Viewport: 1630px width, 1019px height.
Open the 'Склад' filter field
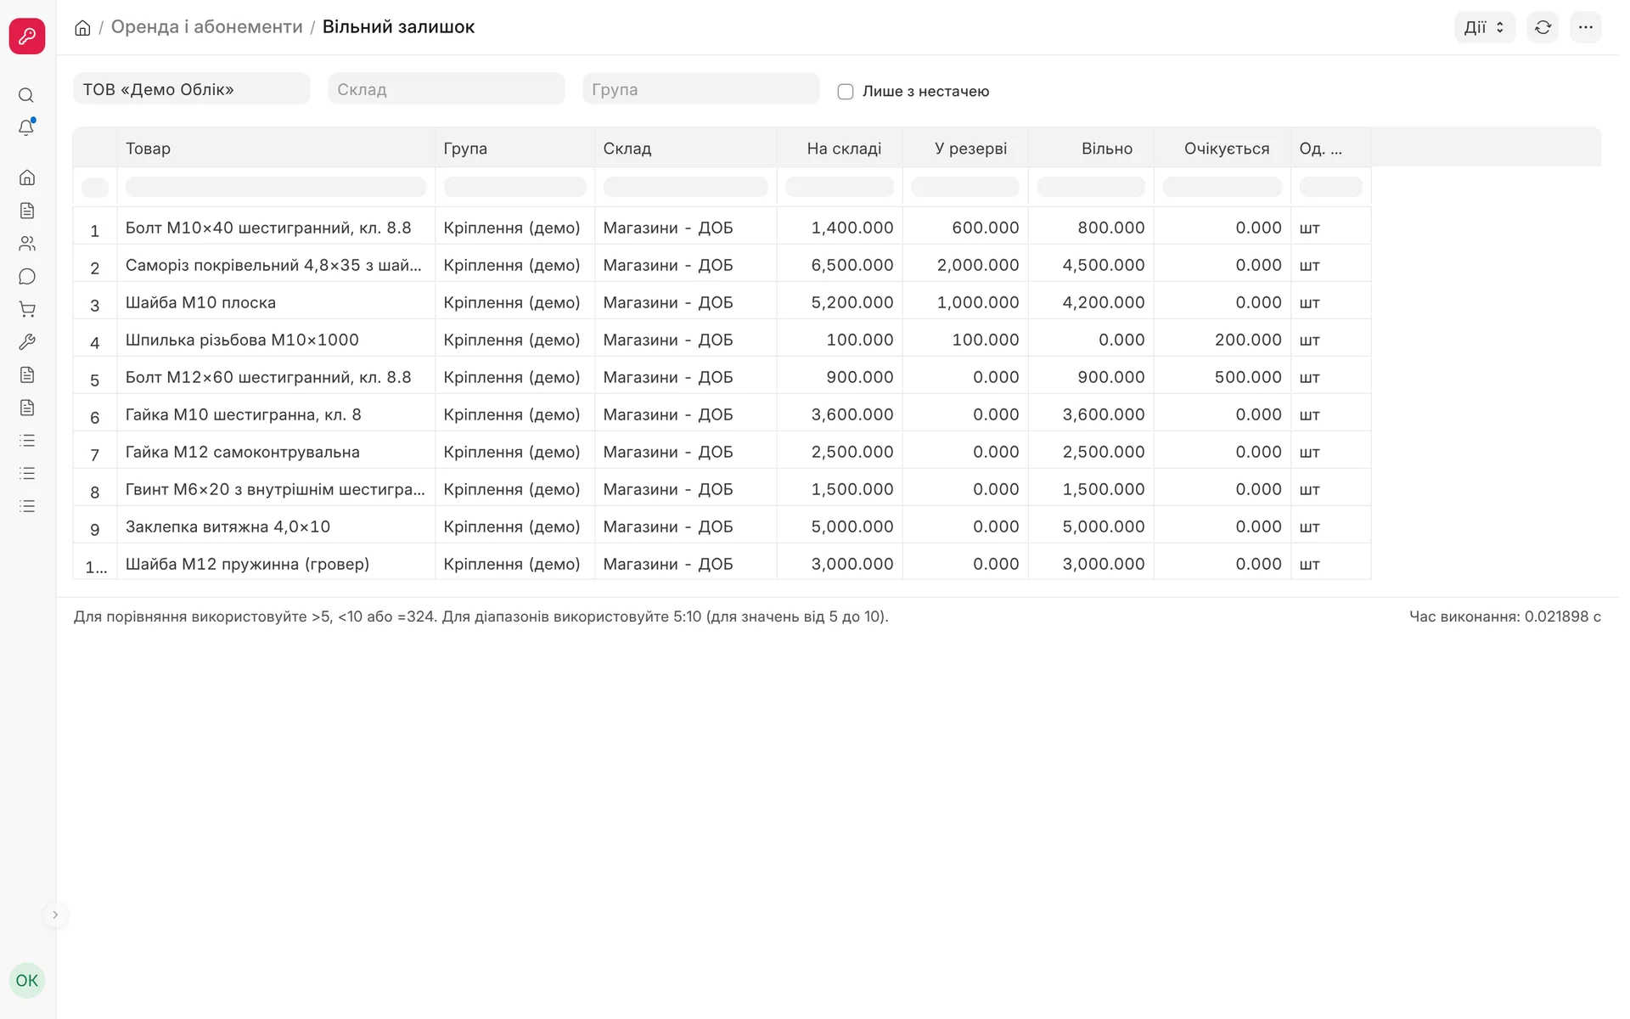pos(447,89)
